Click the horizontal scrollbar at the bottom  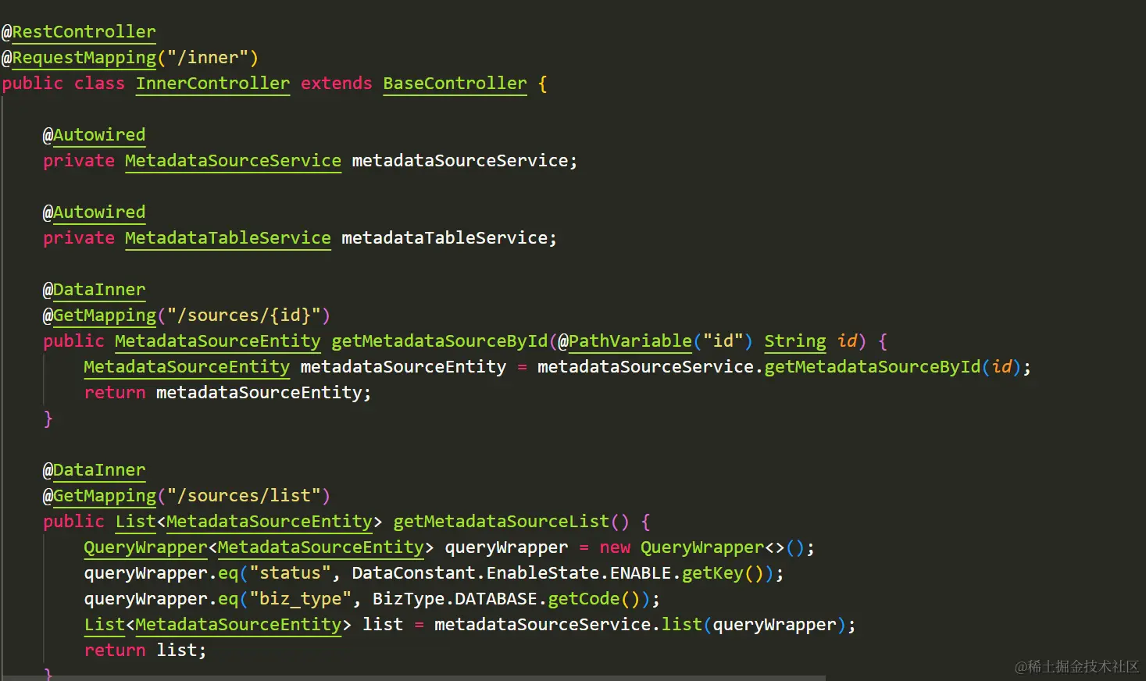(x=414, y=678)
